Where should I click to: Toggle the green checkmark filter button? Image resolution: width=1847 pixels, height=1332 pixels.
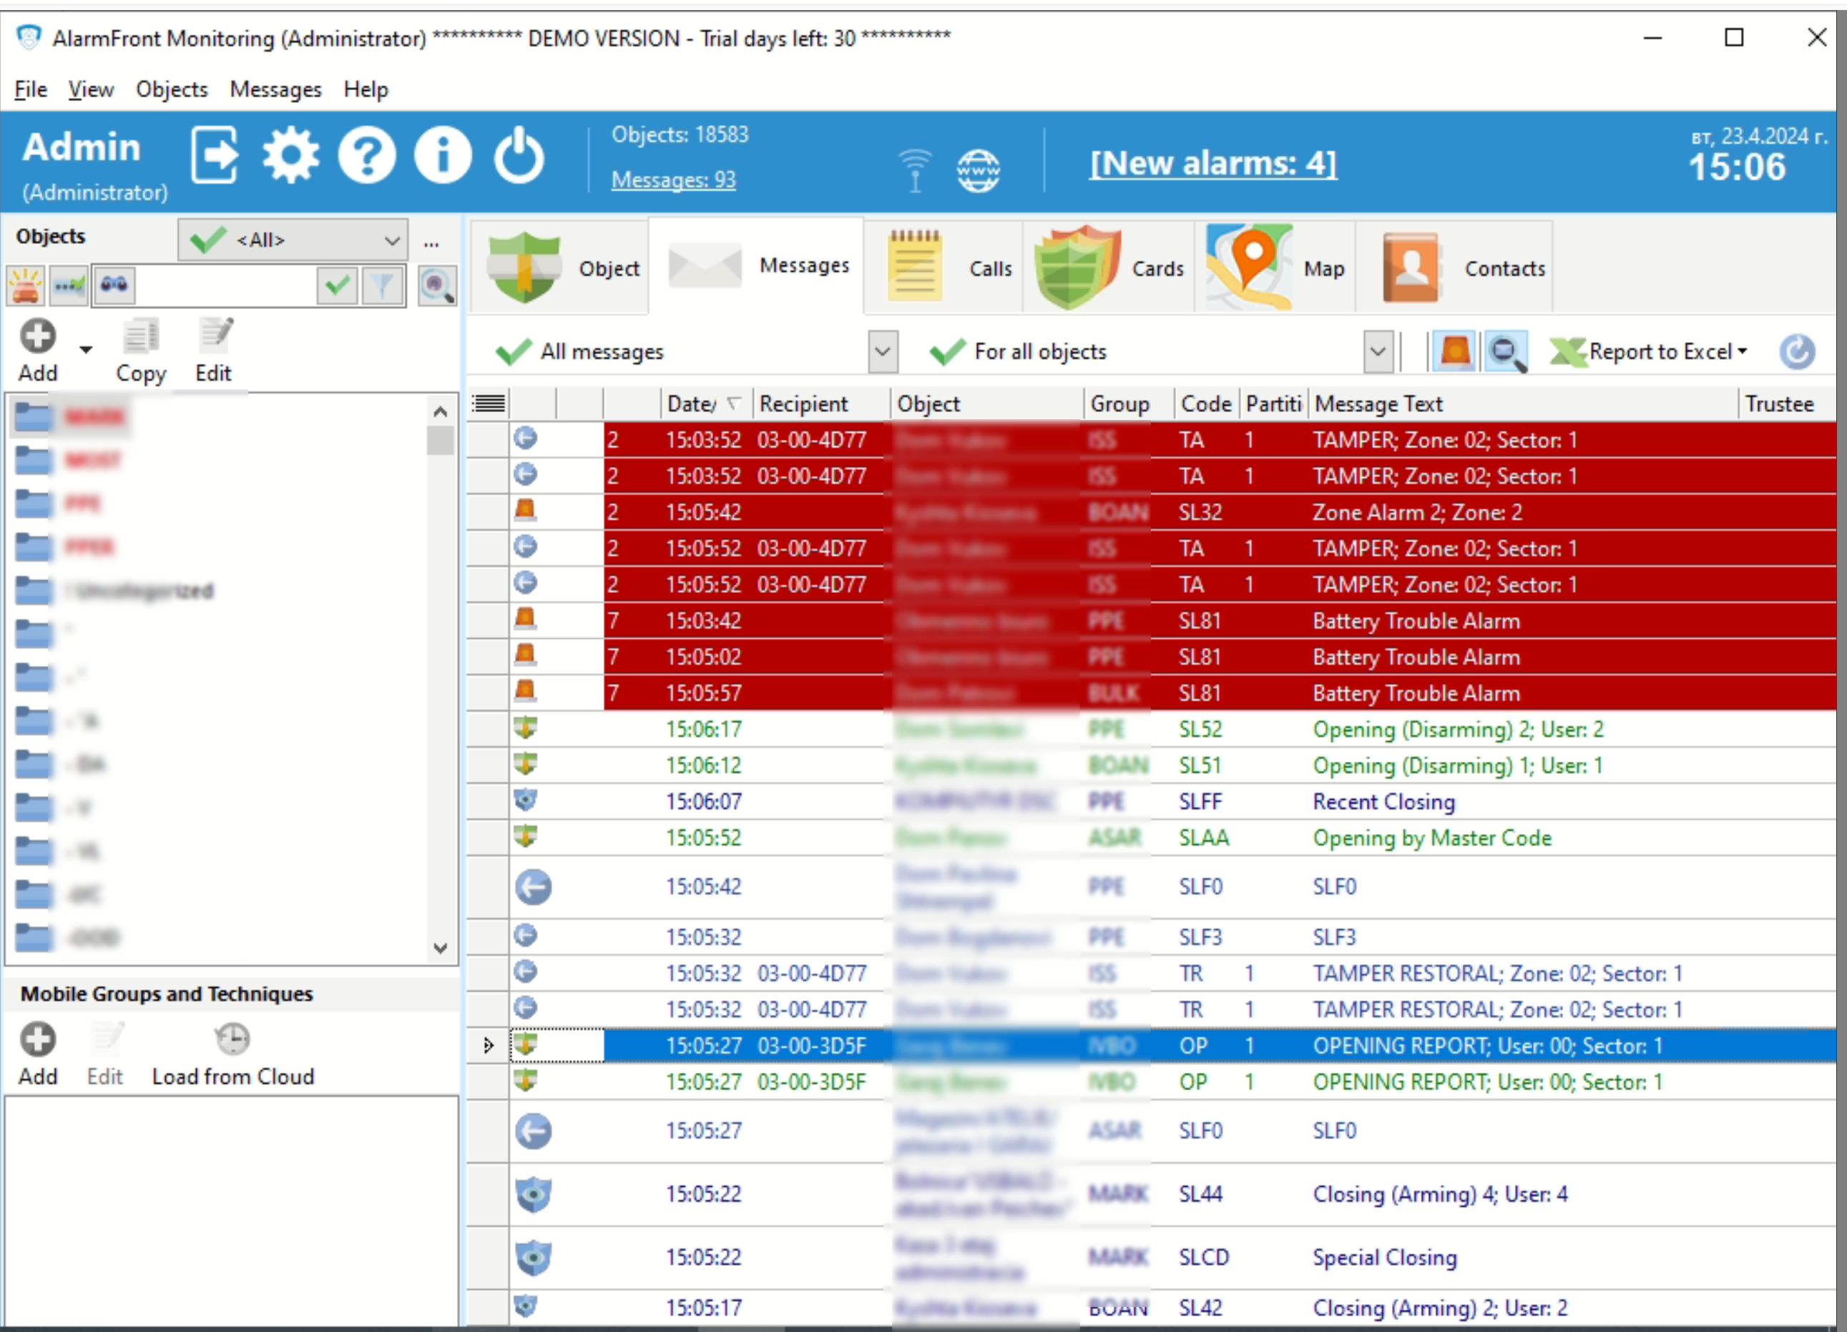[x=337, y=285]
